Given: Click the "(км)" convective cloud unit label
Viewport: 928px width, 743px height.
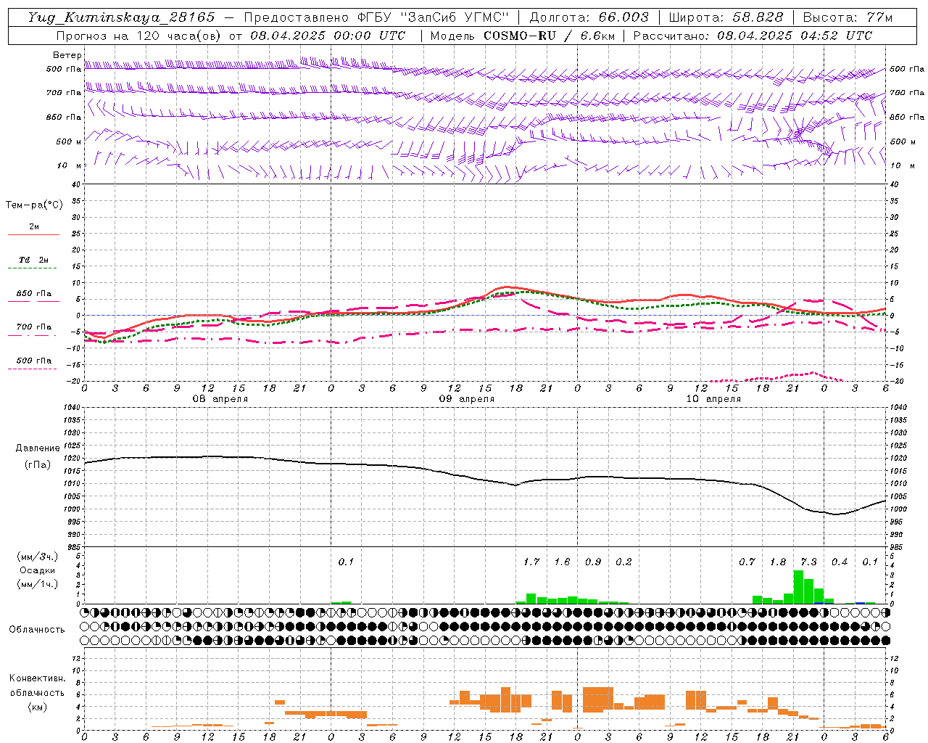Looking at the screenshot, I should (x=37, y=707).
